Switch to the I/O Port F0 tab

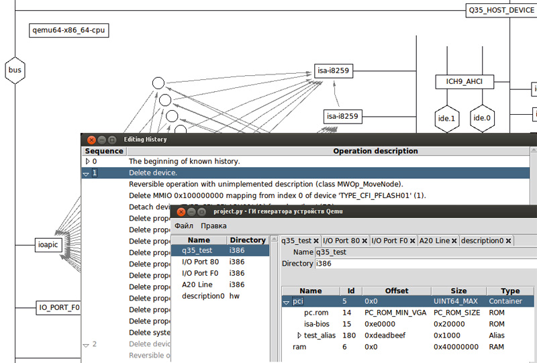click(x=389, y=241)
